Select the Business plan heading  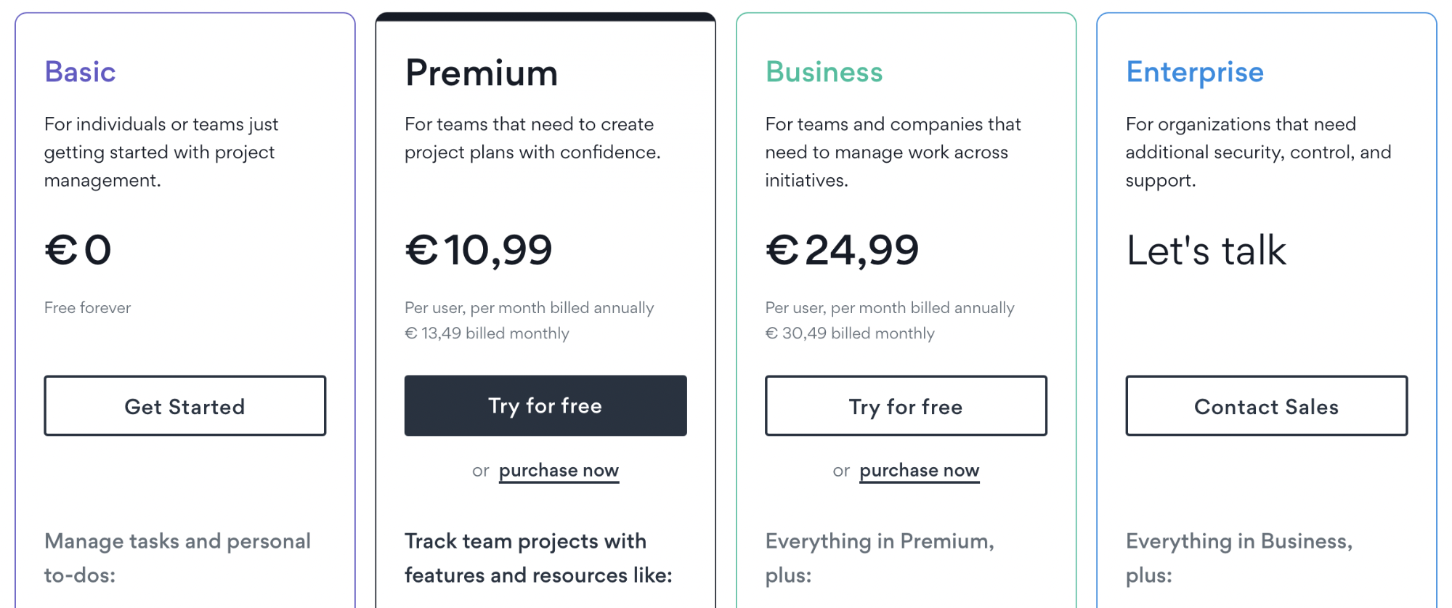click(x=824, y=72)
